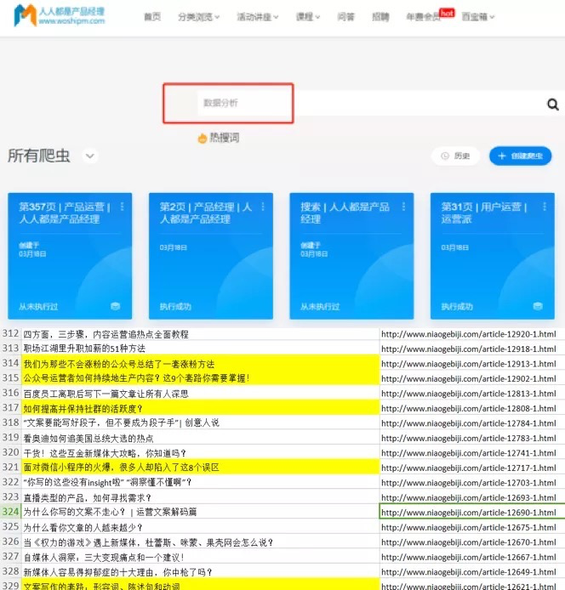This screenshot has width=565, height=590.
Task: Select spreadsheet row header 312
Action: tap(10, 334)
